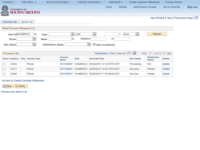The width and height of the screenshot is (200, 150).
Task: Click the Refresh button
Action: 157,34
